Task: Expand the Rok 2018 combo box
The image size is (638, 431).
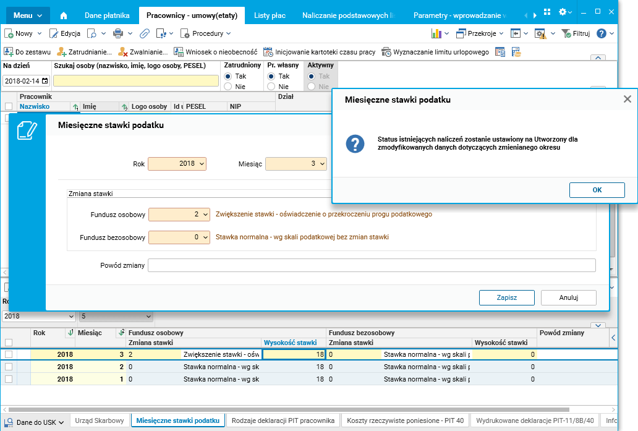Action: (x=202, y=164)
